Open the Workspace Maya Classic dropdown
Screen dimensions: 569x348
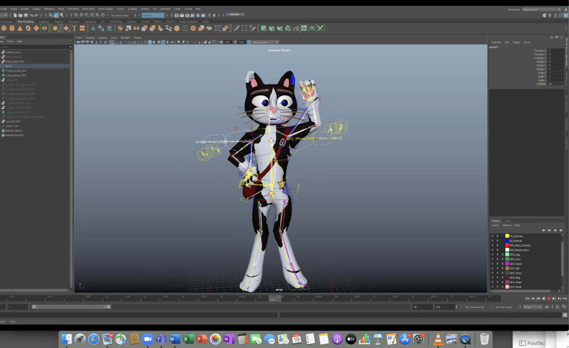(x=542, y=9)
